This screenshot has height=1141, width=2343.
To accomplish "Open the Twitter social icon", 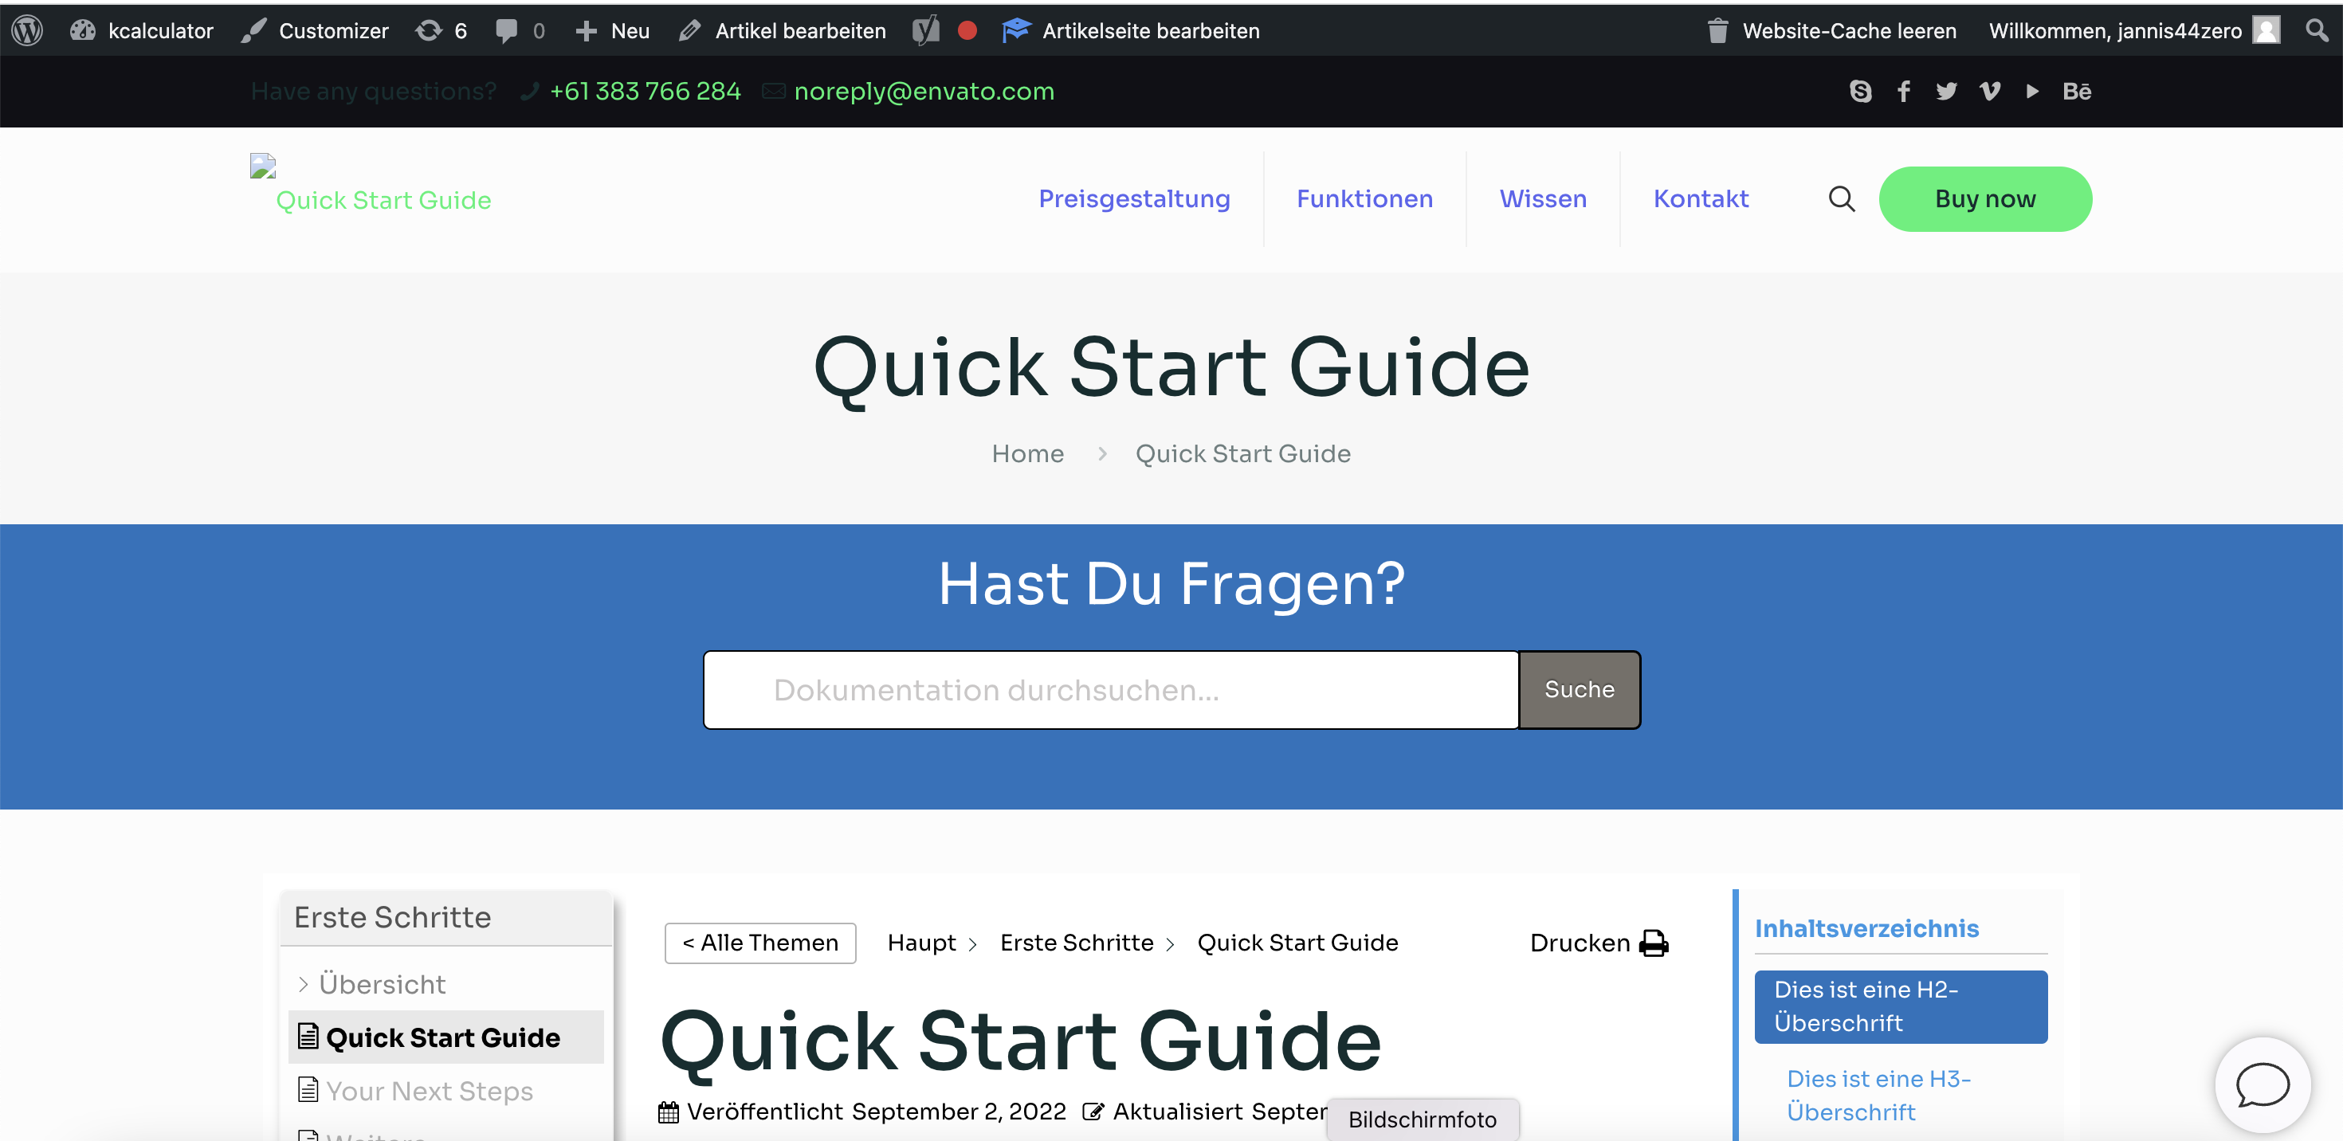I will [x=1946, y=91].
